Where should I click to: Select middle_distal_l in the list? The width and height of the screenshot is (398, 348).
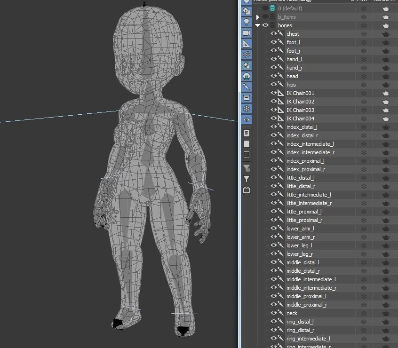[303, 262]
